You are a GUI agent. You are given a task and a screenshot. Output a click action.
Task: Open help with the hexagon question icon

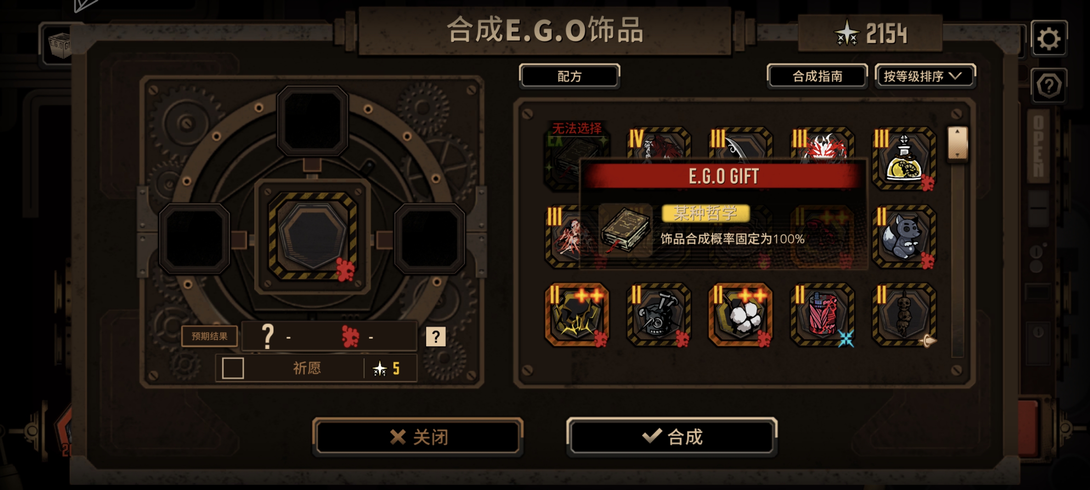[1048, 86]
